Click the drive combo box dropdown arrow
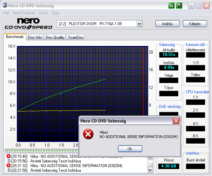The image size is (212, 176). point(139,24)
